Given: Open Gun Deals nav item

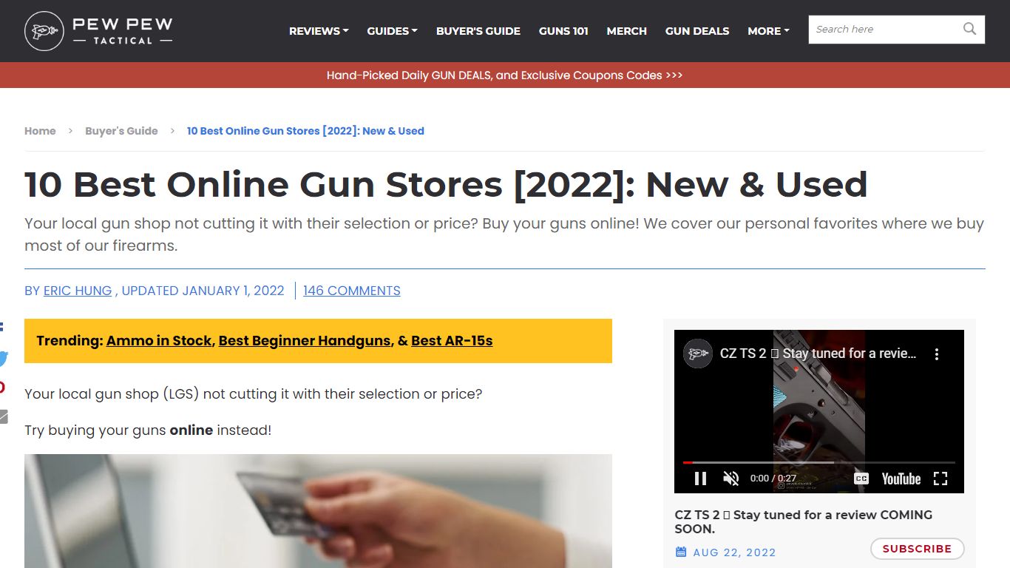Looking at the screenshot, I should coord(697,31).
